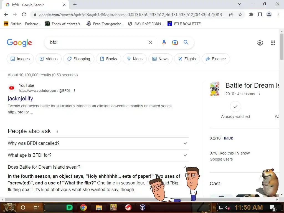Click the address bar URL

pos(132,15)
